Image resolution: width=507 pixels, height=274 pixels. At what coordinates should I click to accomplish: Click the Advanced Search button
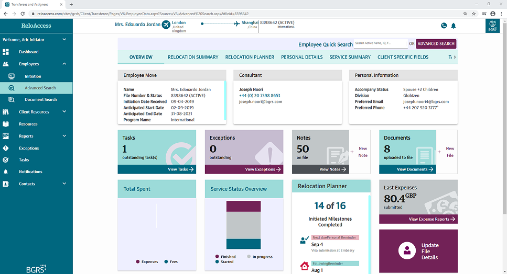point(436,43)
